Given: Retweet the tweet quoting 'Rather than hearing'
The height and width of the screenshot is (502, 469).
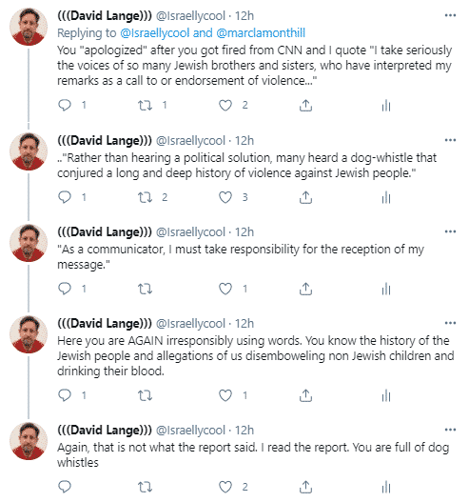Looking at the screenshot, I should click(145, 197).
